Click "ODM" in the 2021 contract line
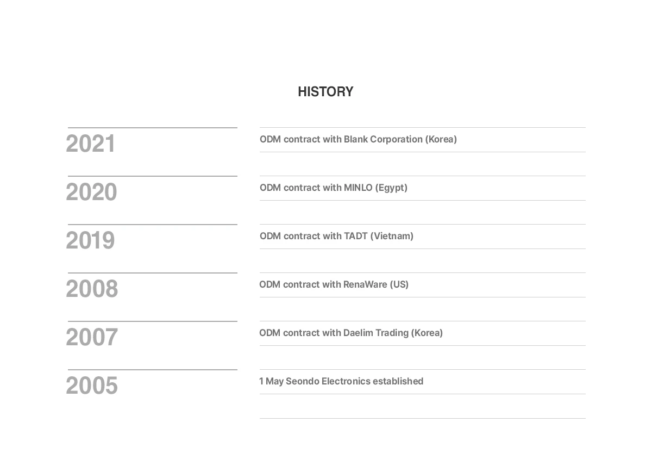Viewport: 652px width, 472px height. (270, 139)
